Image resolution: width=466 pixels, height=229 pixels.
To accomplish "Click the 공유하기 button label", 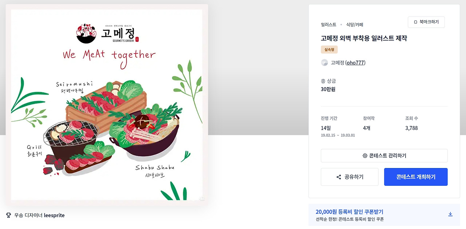I will tap(354, 177).
